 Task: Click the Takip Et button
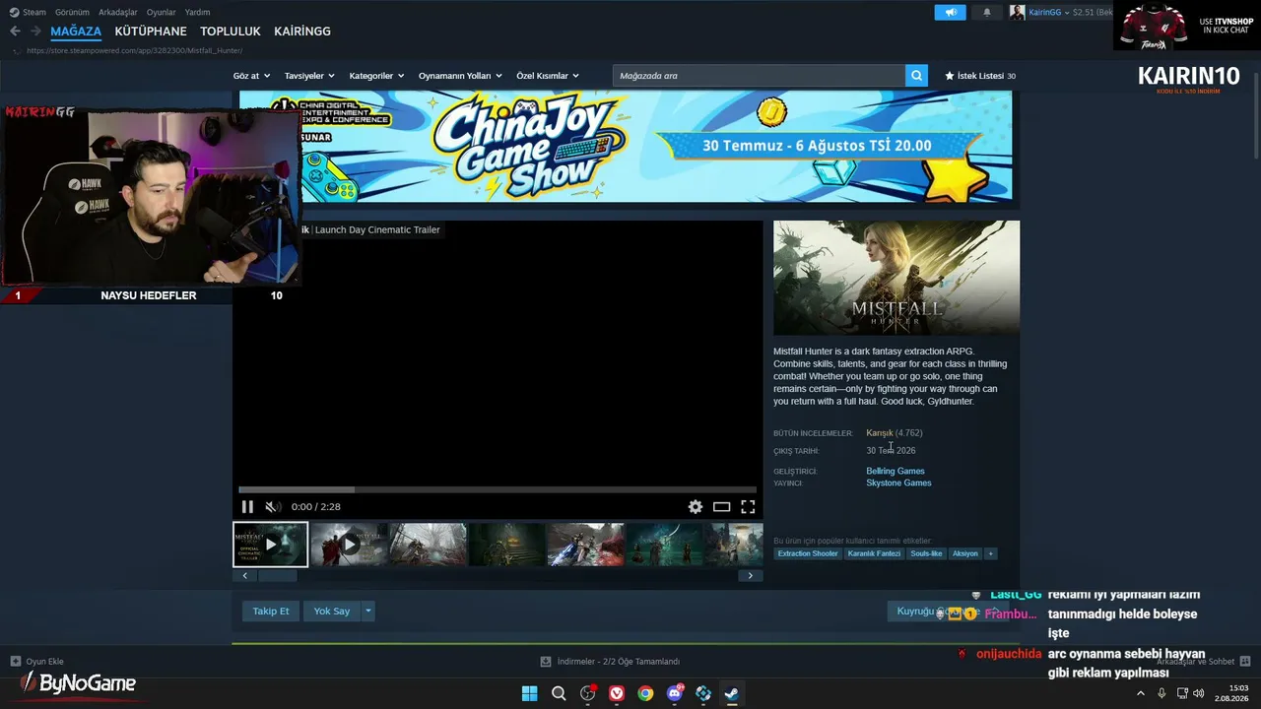[271, 612]
